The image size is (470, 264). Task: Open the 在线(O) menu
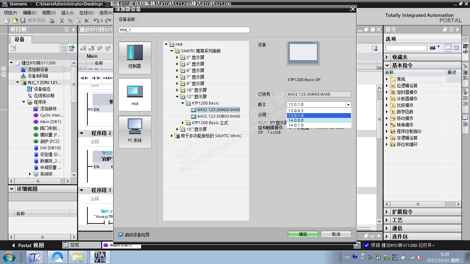coord(86,13)
